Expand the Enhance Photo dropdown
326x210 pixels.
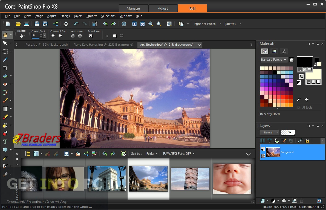[220, 24]
